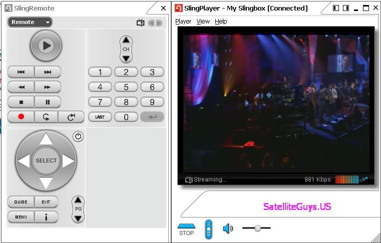The width and height of the screenshot is (381, 243).
Task: Click the STOP button in SlingPlayer
Action: click(x=186, y=229)
